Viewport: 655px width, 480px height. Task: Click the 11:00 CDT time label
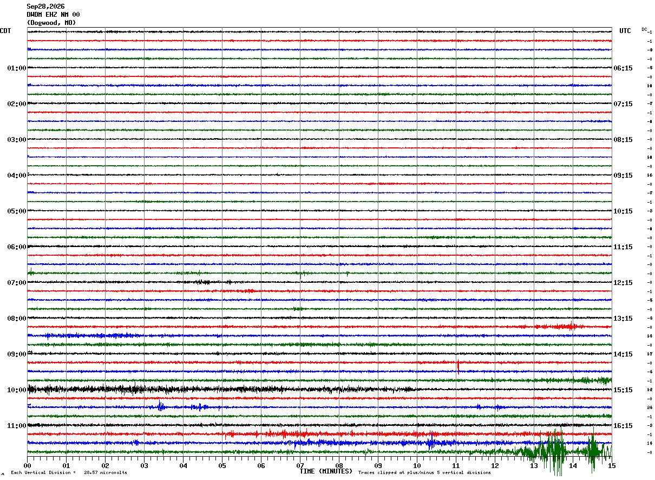tap(17, 426)
